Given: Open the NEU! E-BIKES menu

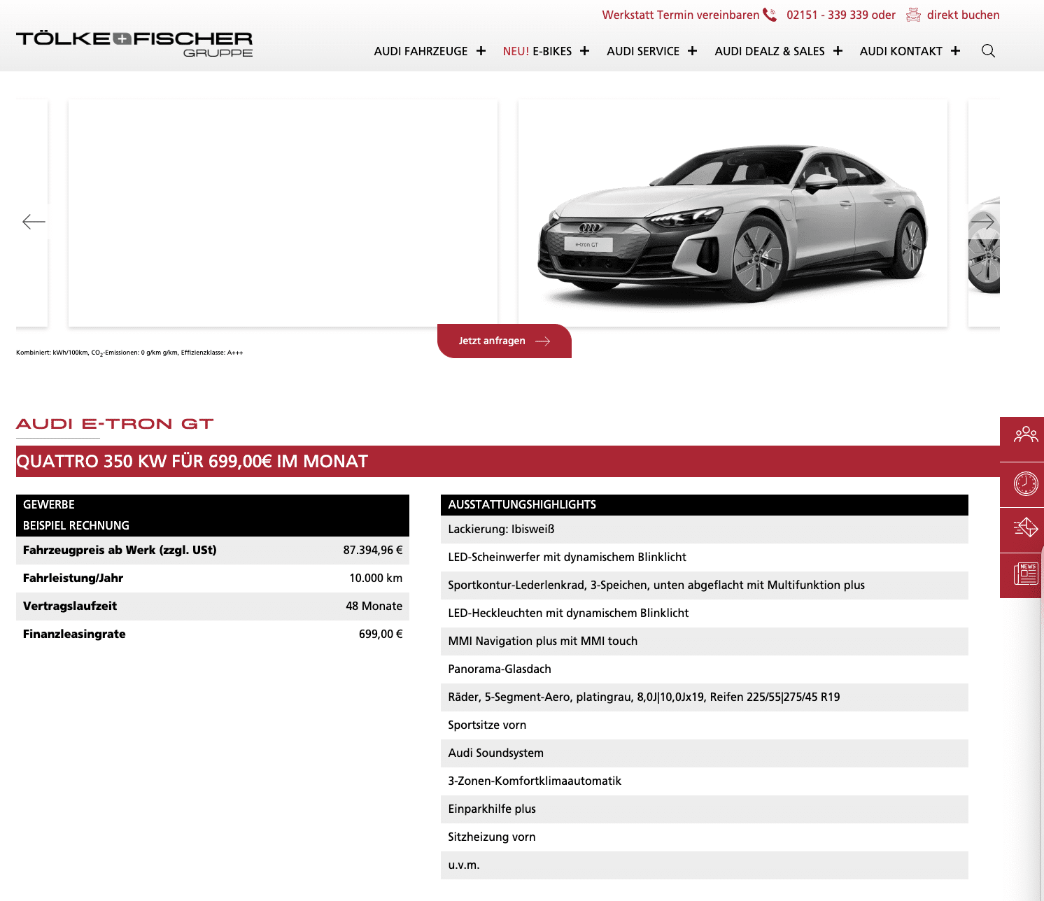Looking at the screenshot, I should tap(537, 51).
